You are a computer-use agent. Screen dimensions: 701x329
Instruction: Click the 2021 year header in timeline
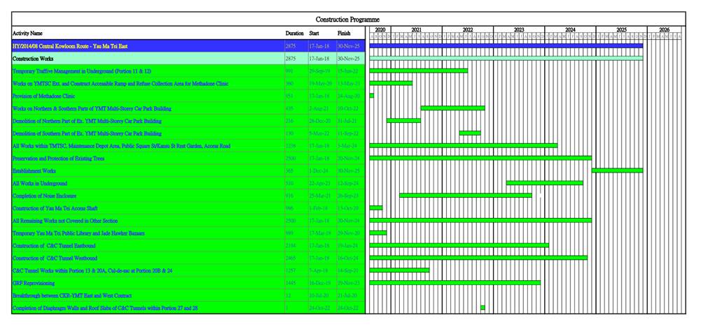click(x=416, y=30)
